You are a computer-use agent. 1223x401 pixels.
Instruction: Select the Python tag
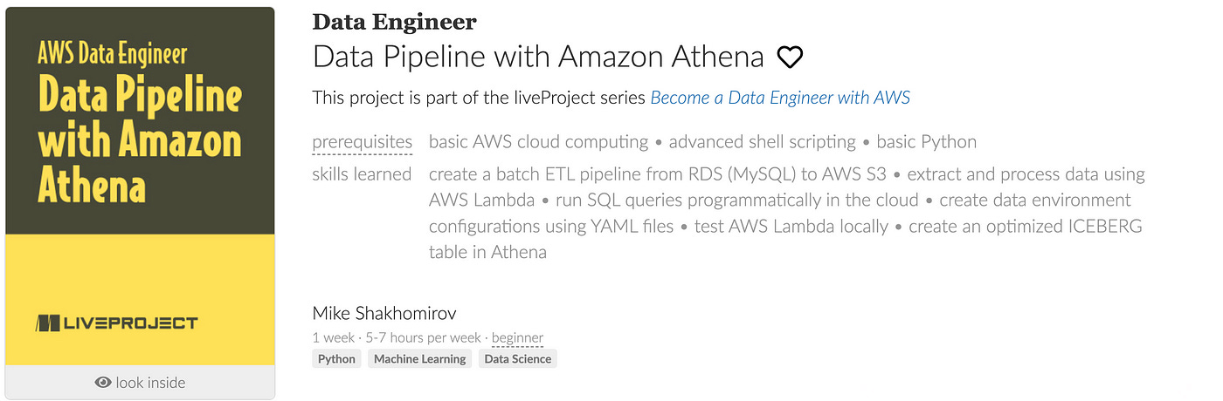336,358
